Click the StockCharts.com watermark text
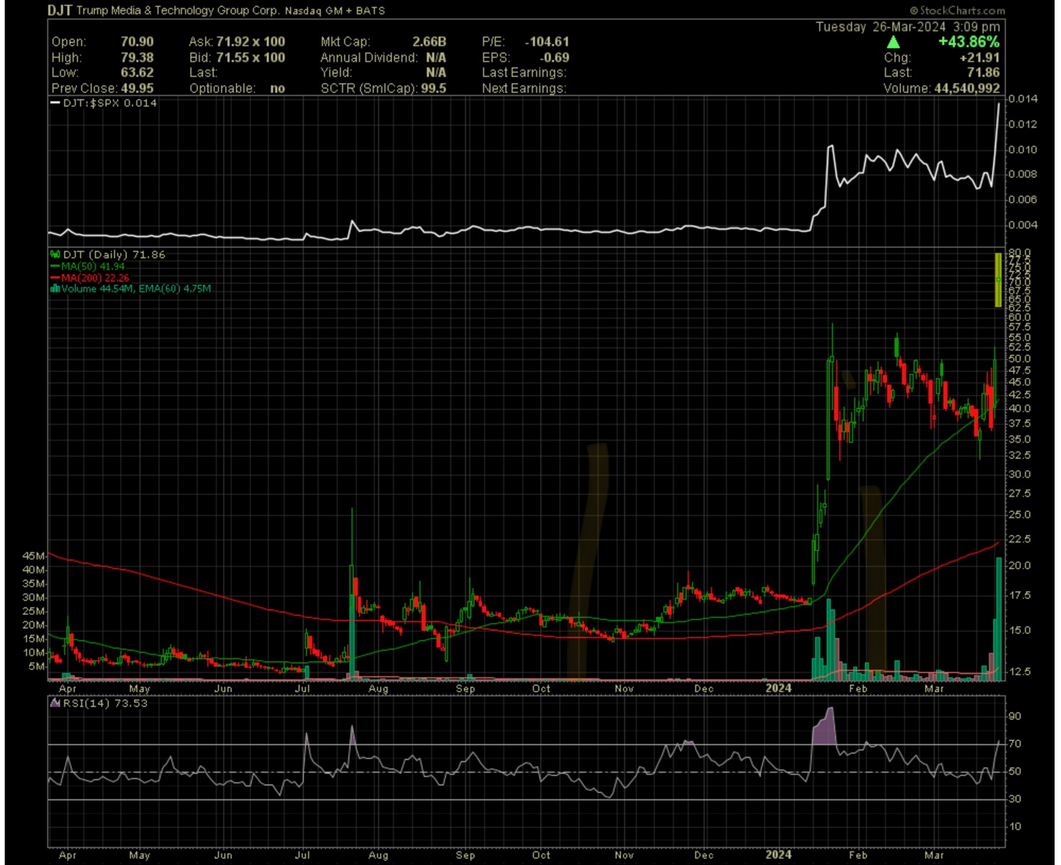Screen dimensions: 1061x865 tap(962, 11)
